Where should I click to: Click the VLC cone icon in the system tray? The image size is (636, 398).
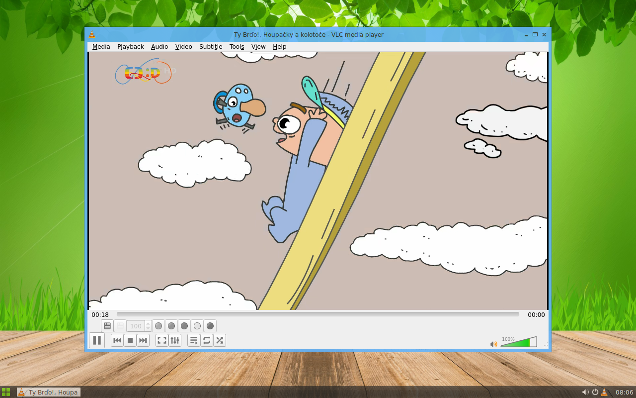click(604, 392)
